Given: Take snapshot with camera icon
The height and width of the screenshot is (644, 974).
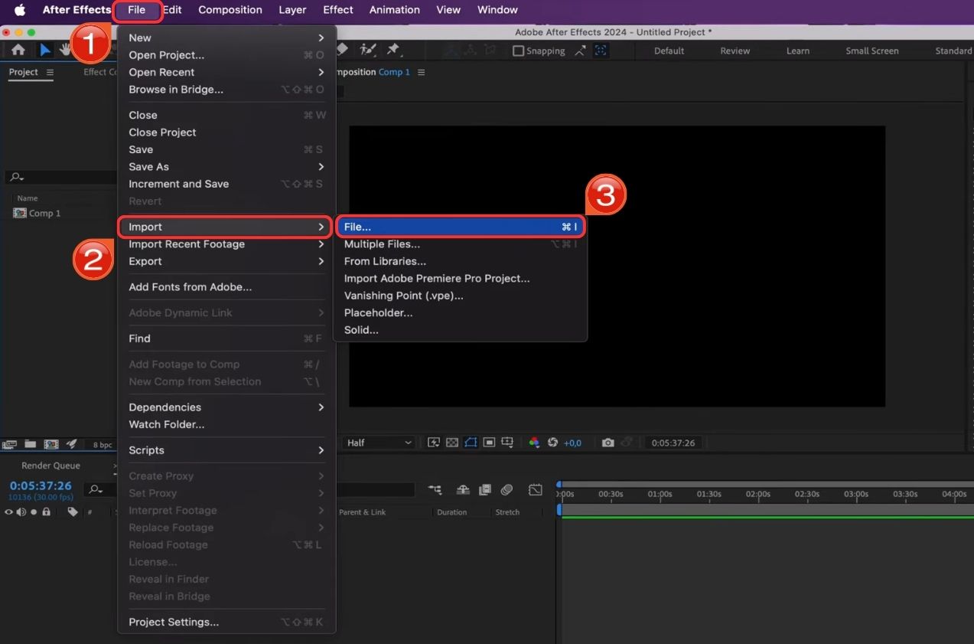Looking at the screenshot, I should point(608,443).
